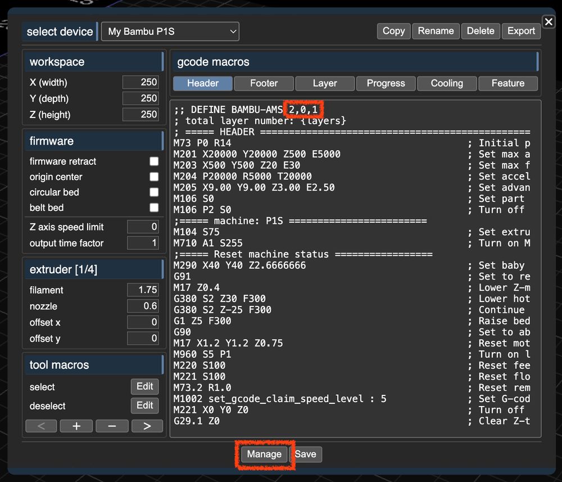Click the 'DEFINE BAMBU-AMS 2,0,1' line

click(x=246, y=109)
